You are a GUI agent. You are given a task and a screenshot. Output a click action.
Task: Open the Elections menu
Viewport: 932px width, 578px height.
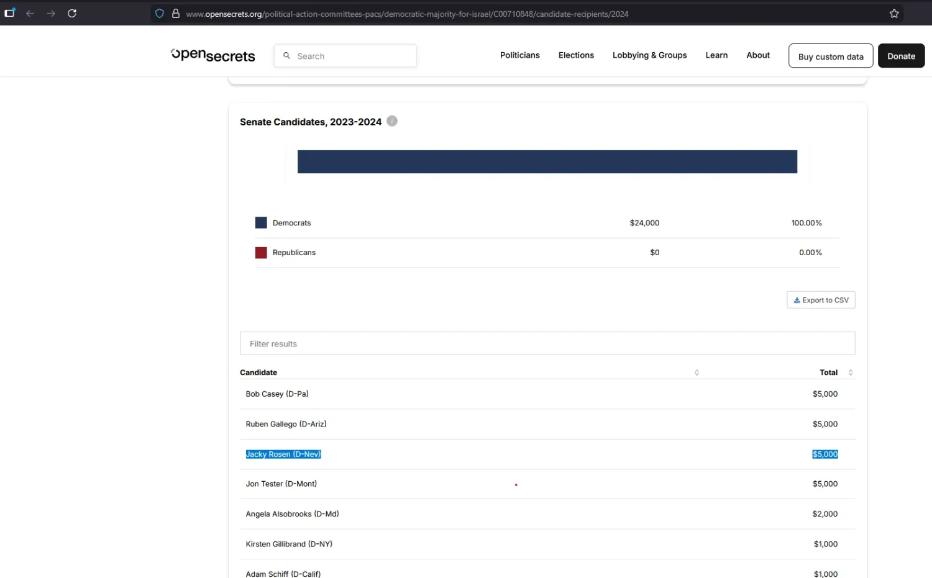click(x=576, y=55)
